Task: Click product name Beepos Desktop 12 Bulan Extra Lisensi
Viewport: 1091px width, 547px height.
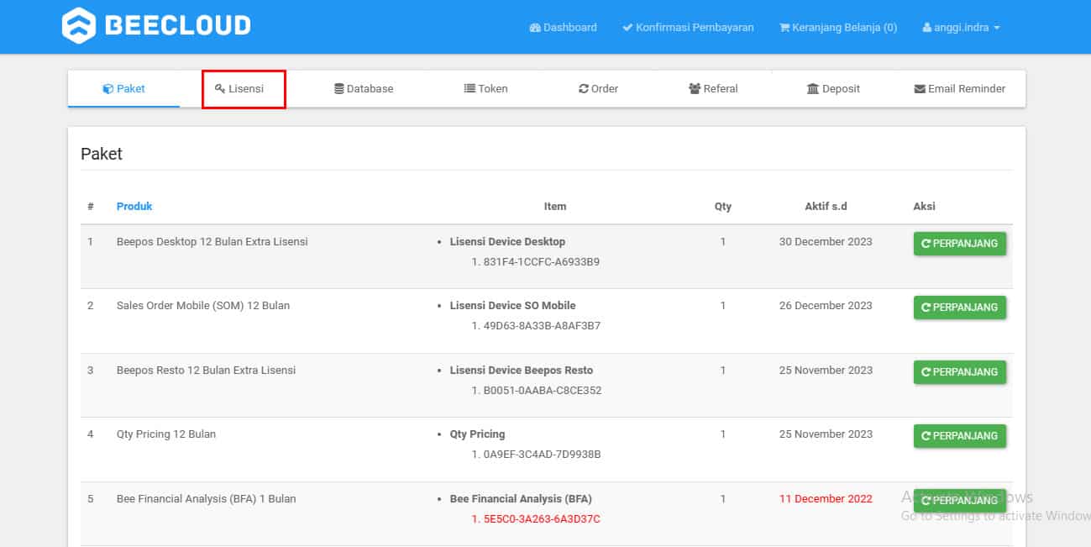Action: coord(212,241)
